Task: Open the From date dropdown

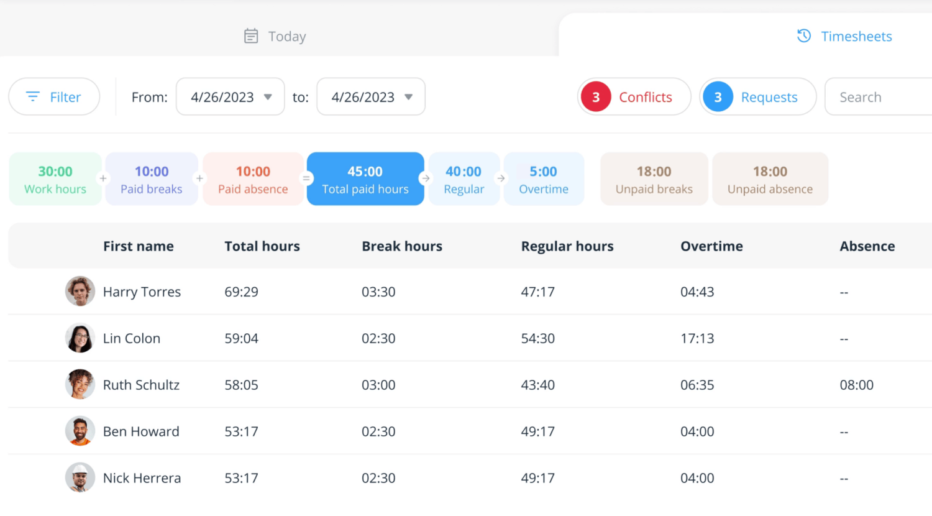Action: (x=268, y=96)
